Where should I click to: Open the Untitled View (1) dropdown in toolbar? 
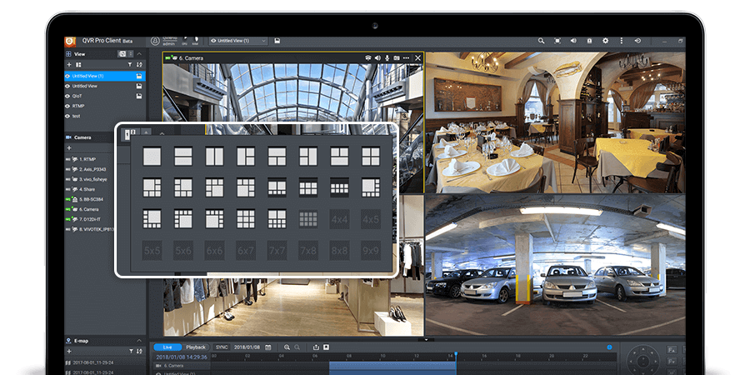[238, 41]
